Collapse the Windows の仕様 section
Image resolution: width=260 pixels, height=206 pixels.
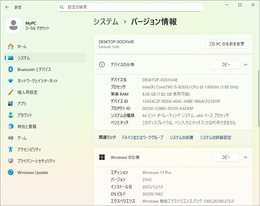tap(245, 157)
